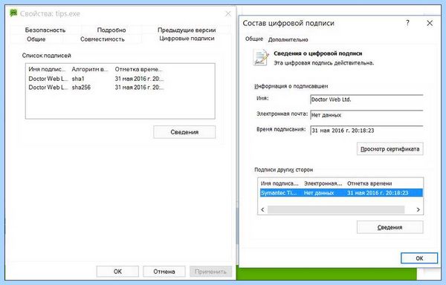Open the Подробно tab

(x=111, y=30)
